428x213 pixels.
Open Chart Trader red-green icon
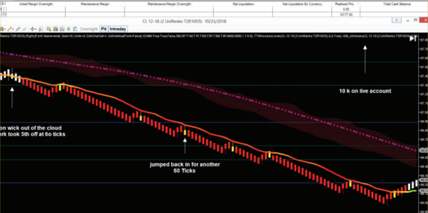click(x=49, y=29)
